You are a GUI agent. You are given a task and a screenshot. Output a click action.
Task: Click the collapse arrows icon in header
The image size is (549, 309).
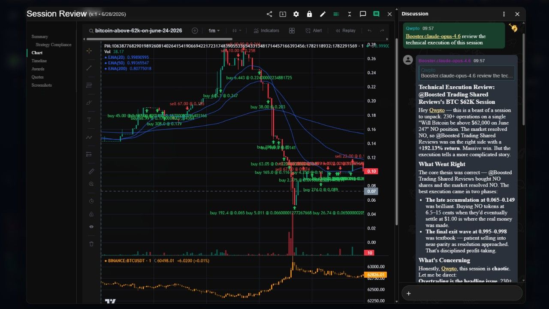pos(350,14)
